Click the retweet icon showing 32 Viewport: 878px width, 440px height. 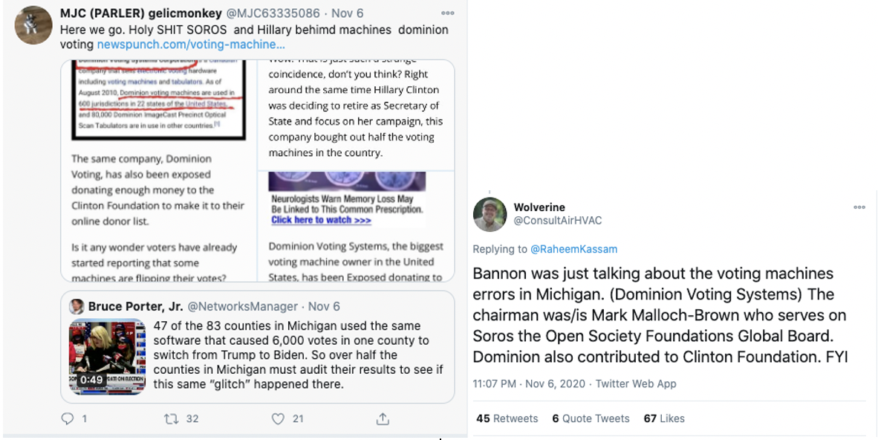pos(170,418)
